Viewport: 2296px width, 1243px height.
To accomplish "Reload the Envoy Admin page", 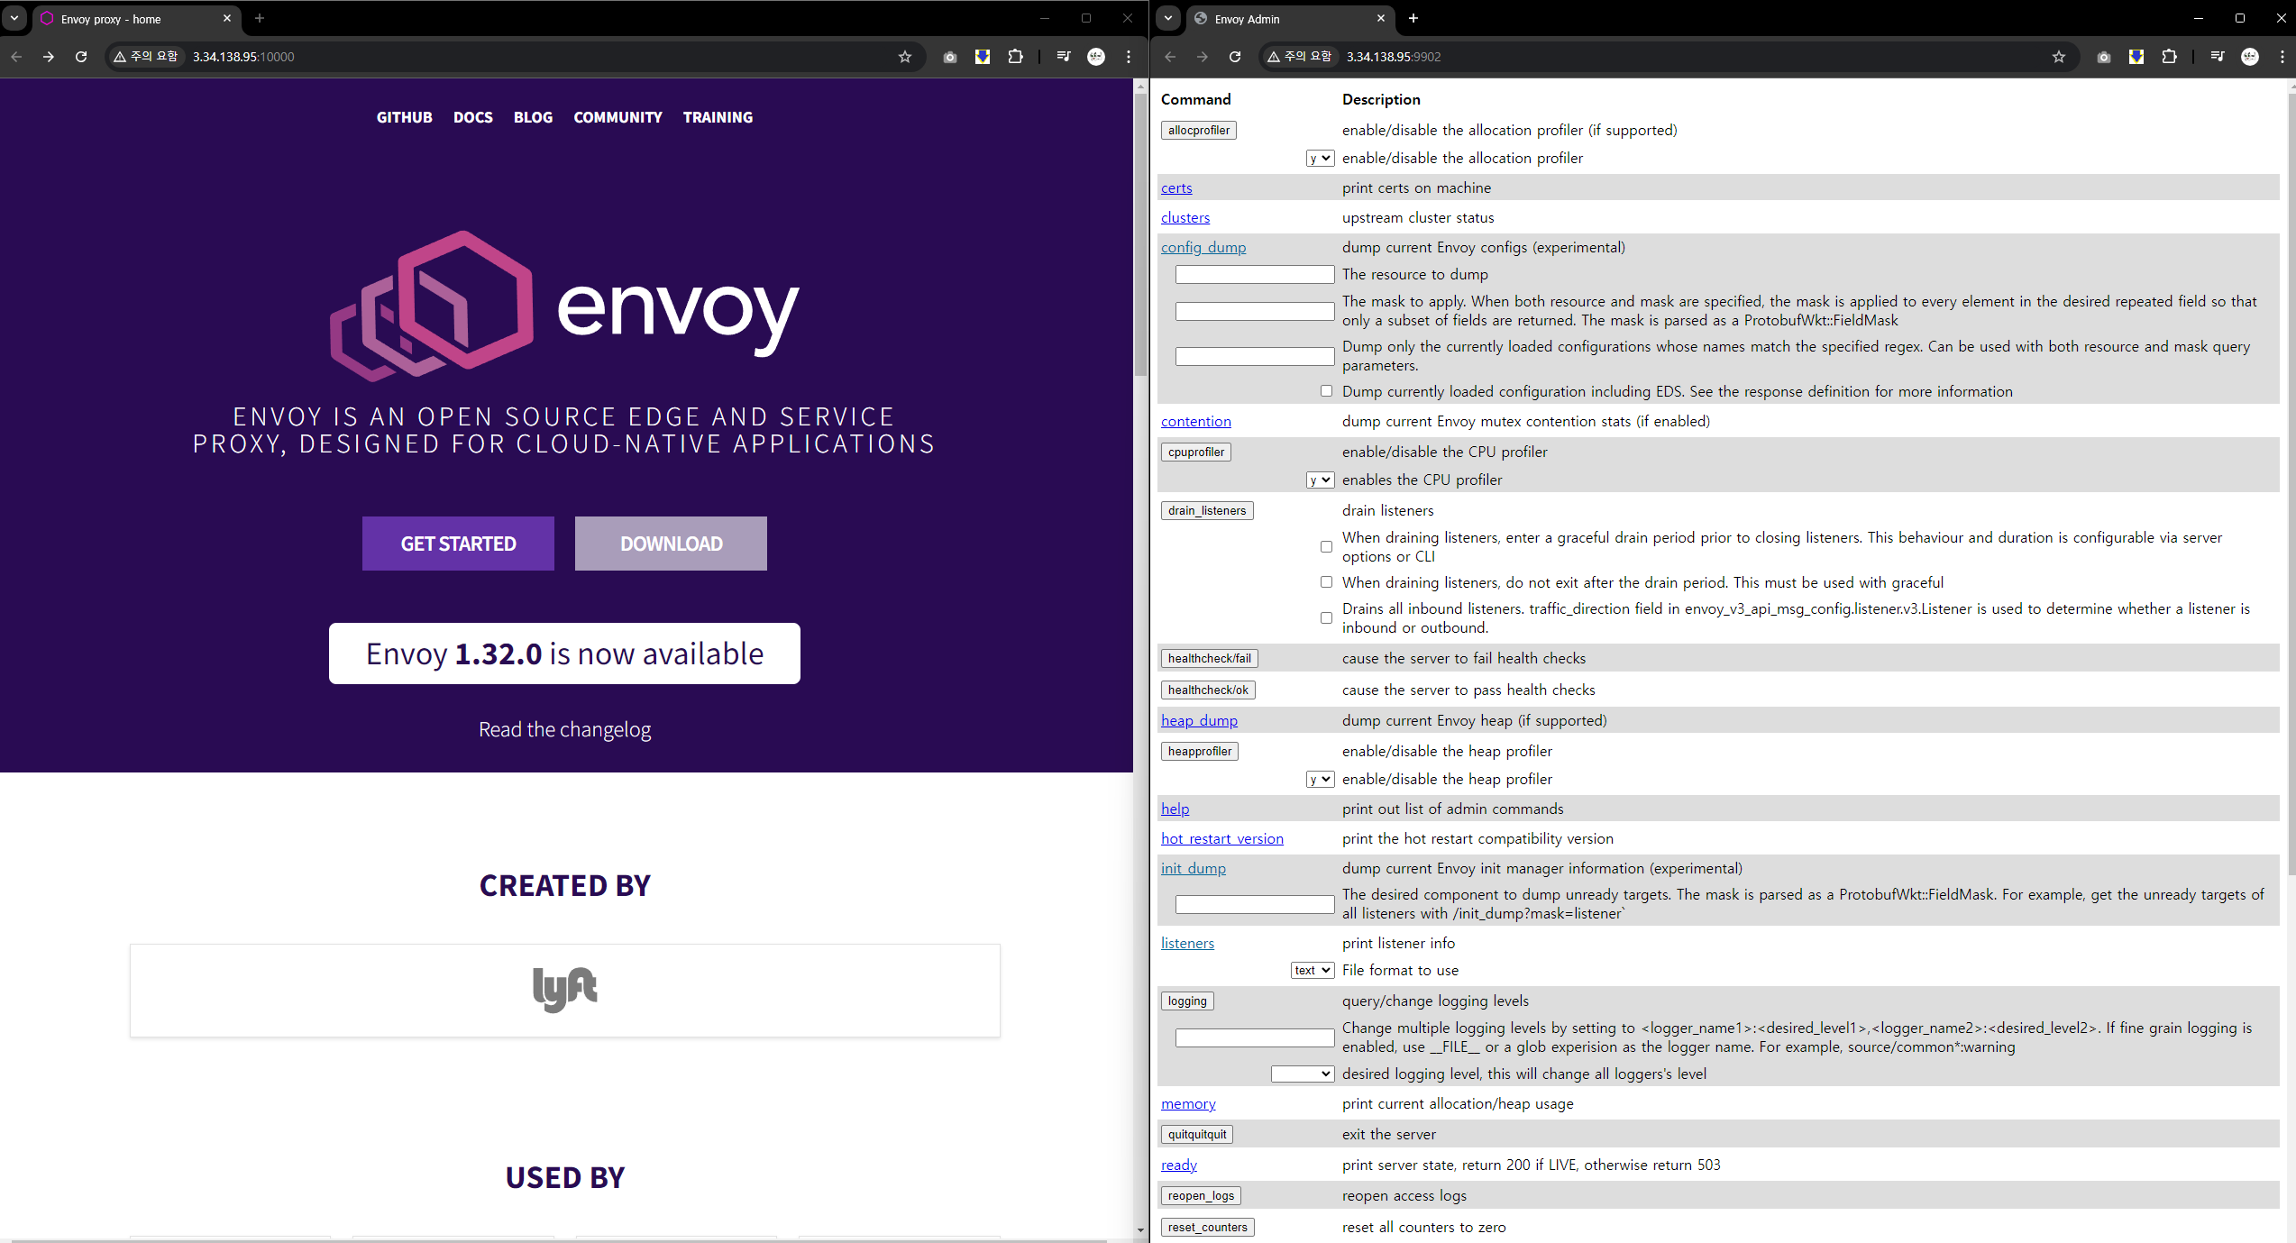I will (1235, 57).
